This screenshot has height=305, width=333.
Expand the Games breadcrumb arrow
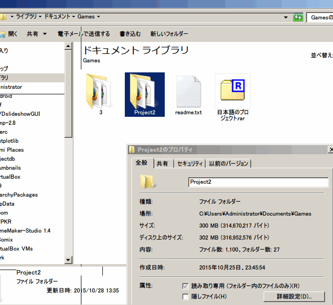(x=98, y=17)
